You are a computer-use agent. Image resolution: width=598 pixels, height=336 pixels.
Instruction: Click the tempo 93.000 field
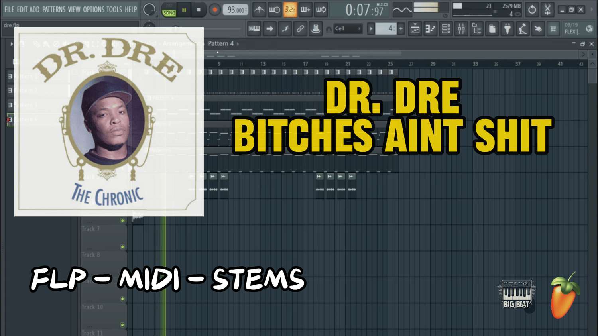click(x=235, y=10)
